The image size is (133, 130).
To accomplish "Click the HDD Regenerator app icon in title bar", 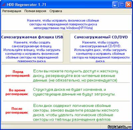I will (x=4, y=5).
